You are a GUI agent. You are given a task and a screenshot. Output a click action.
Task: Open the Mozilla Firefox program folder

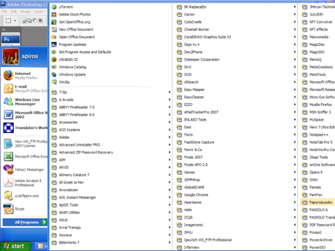[317, 105]
